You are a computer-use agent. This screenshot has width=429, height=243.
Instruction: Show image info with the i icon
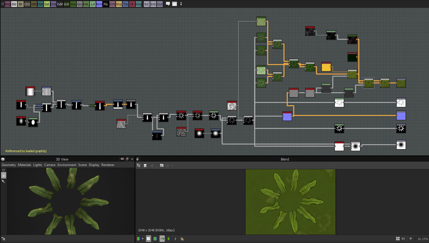175,239
